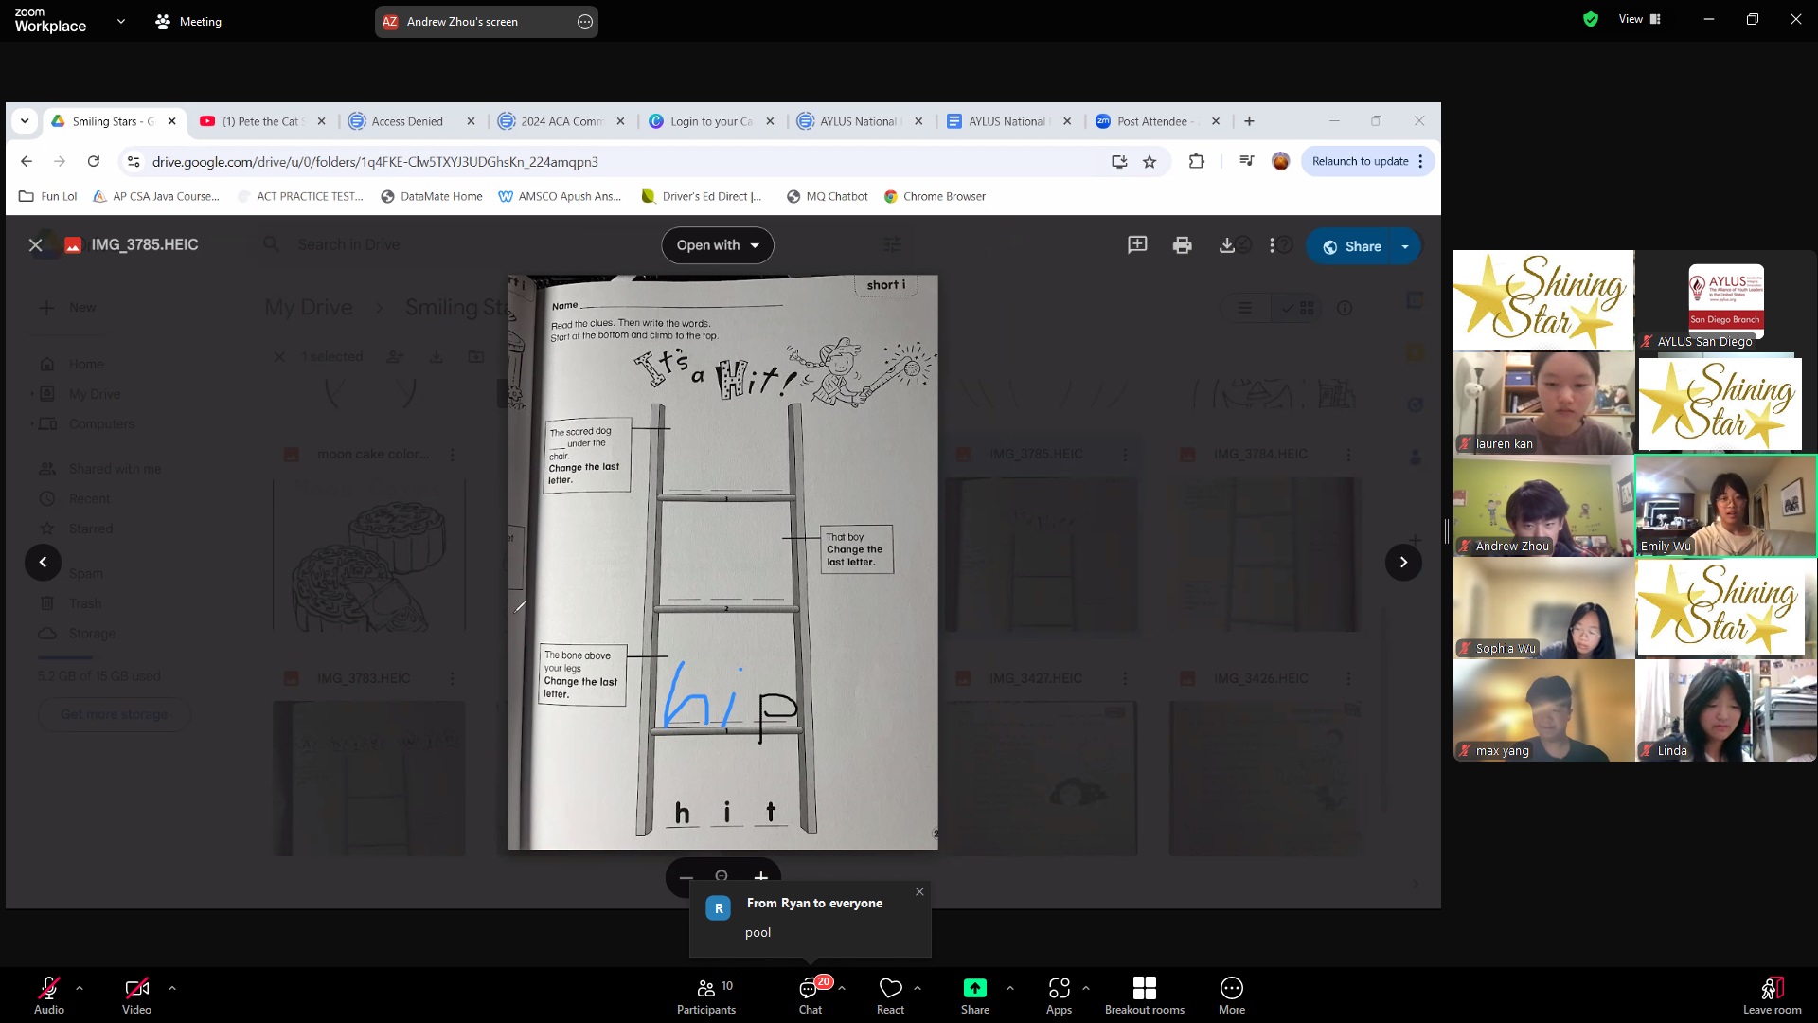Select Linda video tile
Image resolution: width=1818 pixels, height=1023 pixels.
pyautogui.click(x=1725, y=710)
